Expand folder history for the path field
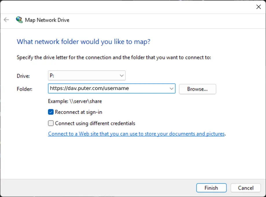 click(172, 89)
